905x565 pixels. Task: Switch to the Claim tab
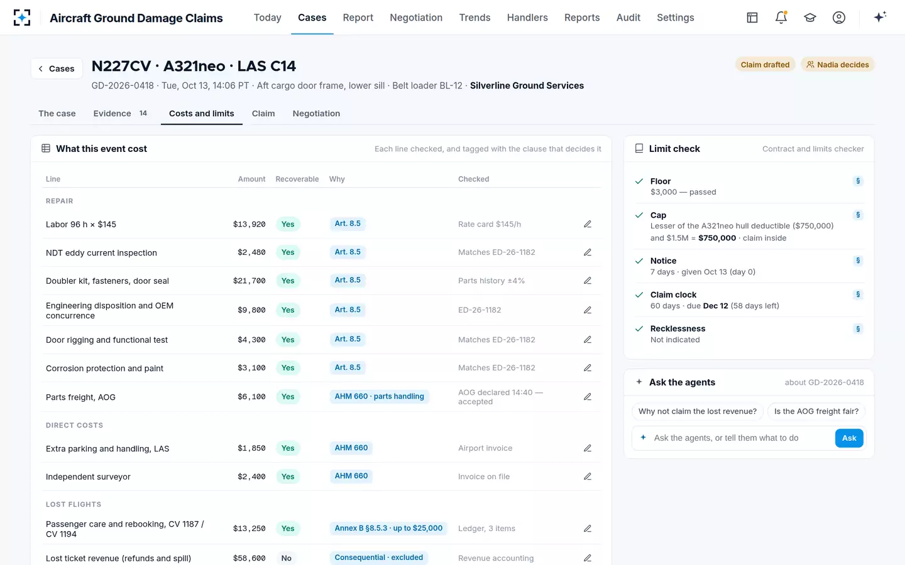tap(263, 114)
